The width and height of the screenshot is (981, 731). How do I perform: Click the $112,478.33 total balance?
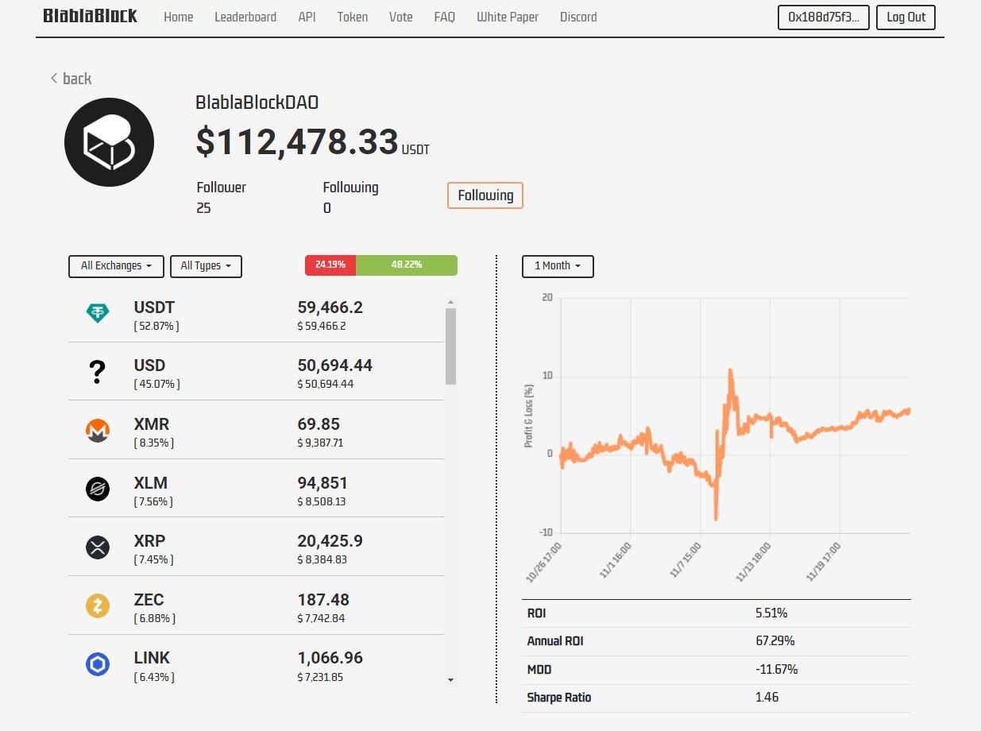click(297, 142)
